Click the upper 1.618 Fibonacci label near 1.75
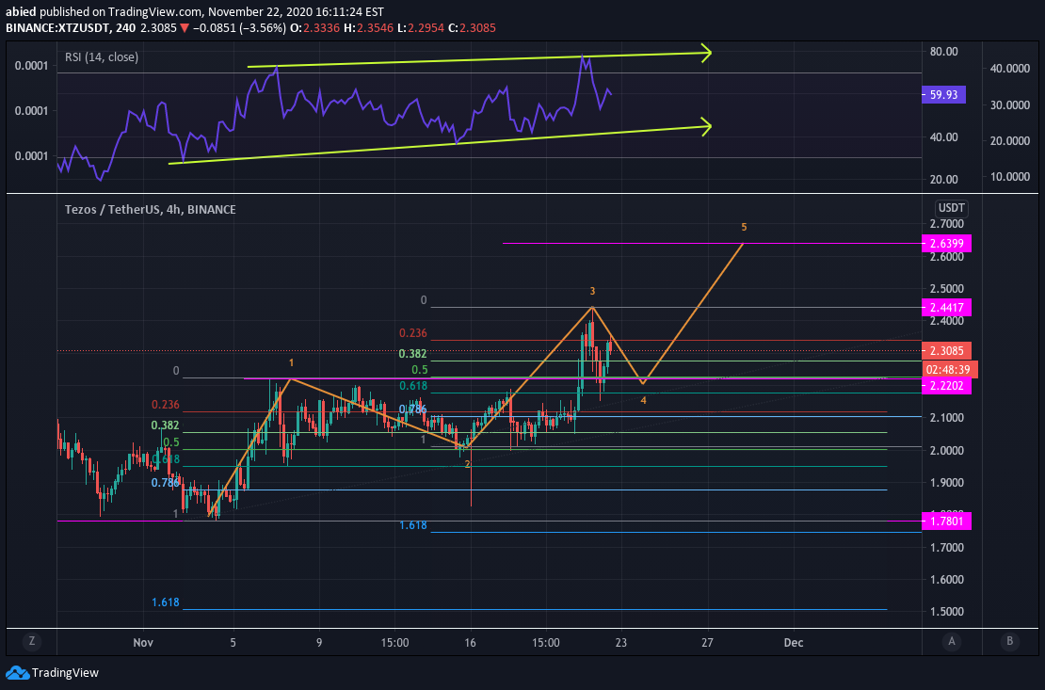The height and width of the screenshot is (690, 1045). [x=413, y=525]
